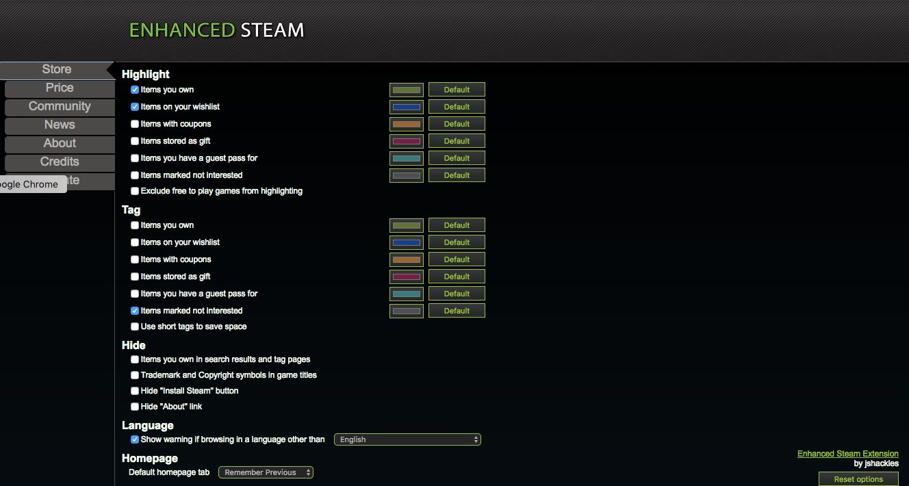
Task: Click the Reset options button
Action: pos(858,479)
